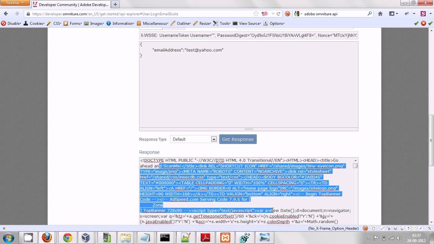This screenshot has width=434, height=244.
Task: Open the Images developer toolbar menu
Action: [94, 23]
